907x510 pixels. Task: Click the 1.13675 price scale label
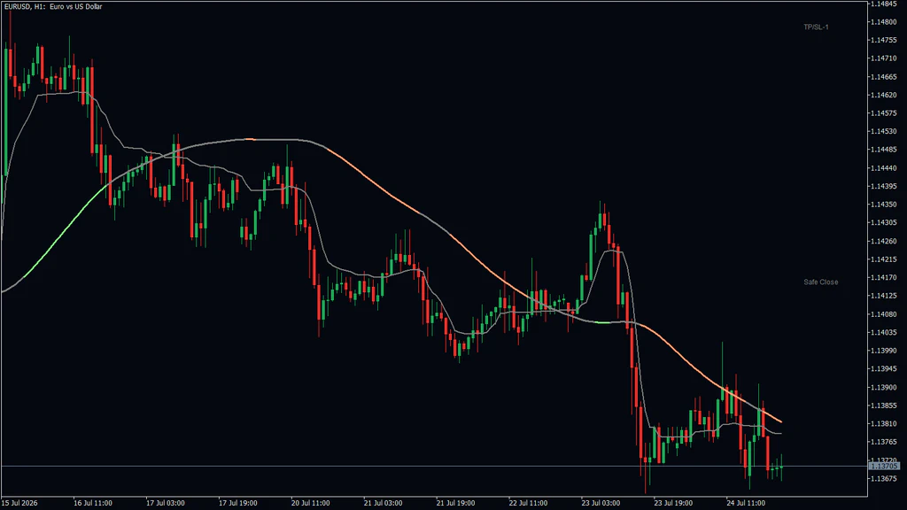point(883,479)
